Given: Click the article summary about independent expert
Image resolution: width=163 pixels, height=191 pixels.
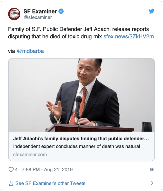Looking at the screenshot, I should pyautogui.click(x=76, y=146).
